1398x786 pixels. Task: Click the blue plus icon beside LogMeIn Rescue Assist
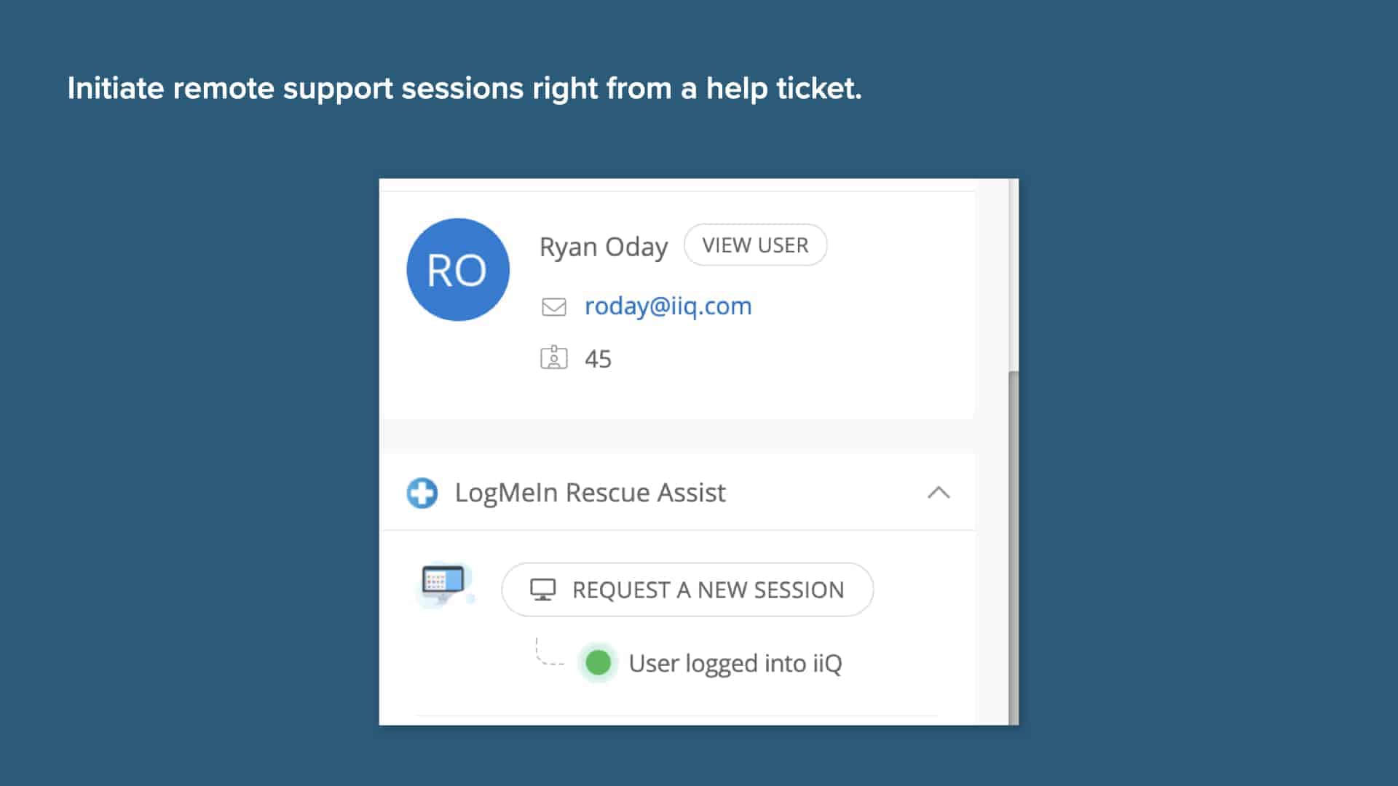(422, 493)
